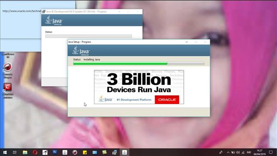Click the Java logo in the Java Setup header
277x156 pixels.
(x=81, y=51)
